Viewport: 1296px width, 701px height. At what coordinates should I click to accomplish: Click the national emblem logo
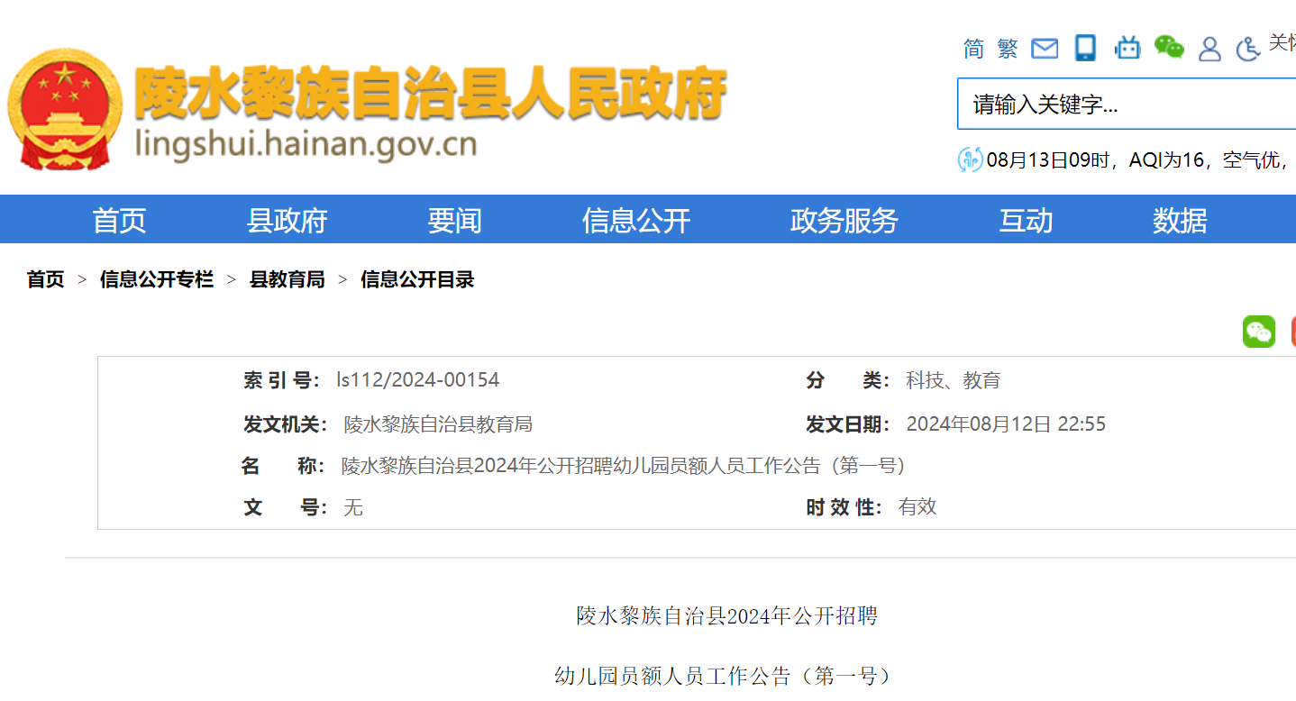coord(64,109)
